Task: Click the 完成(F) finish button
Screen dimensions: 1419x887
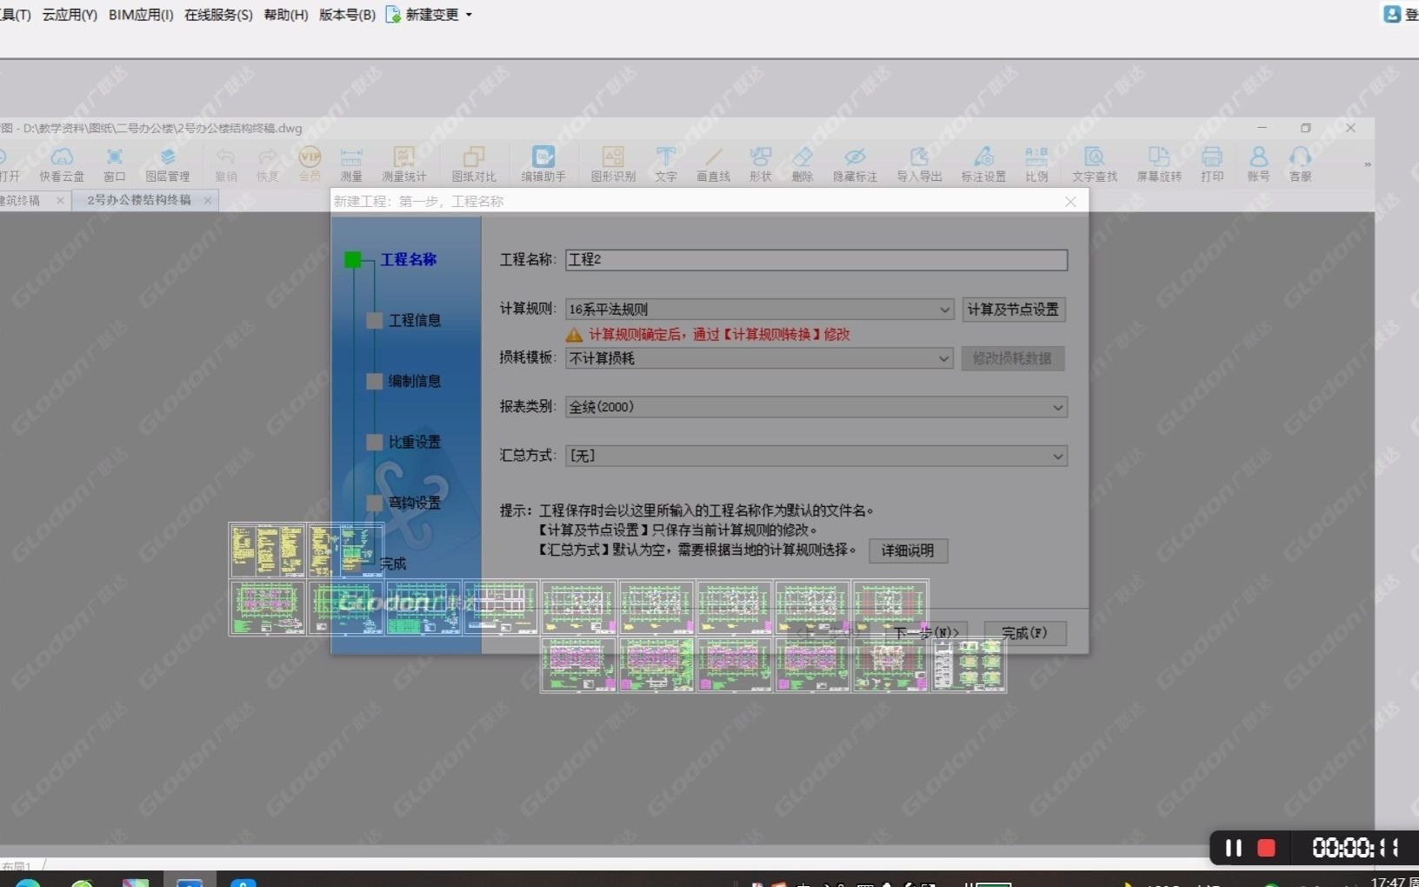Action: coord(1023,633)
